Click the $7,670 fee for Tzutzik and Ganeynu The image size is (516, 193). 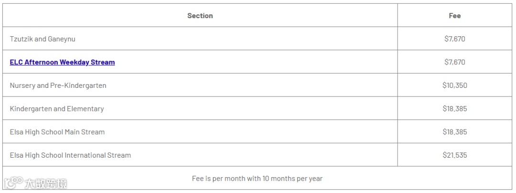pyautogui.click(x=454, y=39)
